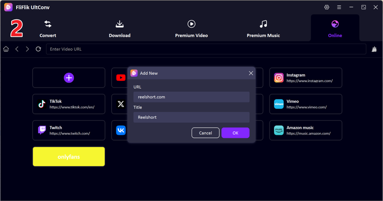Close the Add New dialog
Image resolution: width=383 pixels, height=201 pixels.
click(251, 73)
